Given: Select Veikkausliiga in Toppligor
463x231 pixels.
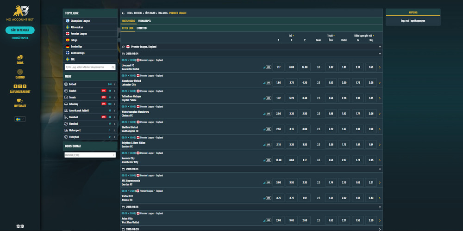Looking at the screenshot, I should [90, 53].
